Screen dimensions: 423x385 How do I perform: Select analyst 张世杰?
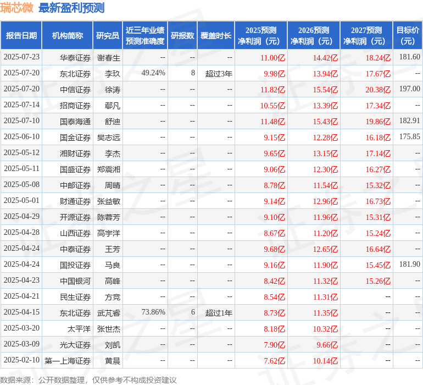108,329
